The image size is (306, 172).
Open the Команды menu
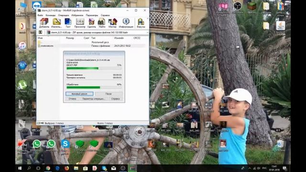(x=51, y=15)
